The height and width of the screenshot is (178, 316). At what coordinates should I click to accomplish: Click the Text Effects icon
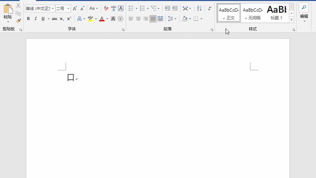(x=79, y=19)
